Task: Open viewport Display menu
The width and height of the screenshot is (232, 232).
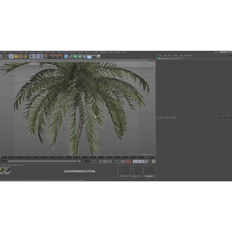Action: [16, 61]
